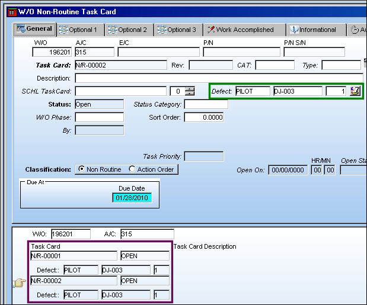Click the Defect item field showing 1 in General tab

336,91
